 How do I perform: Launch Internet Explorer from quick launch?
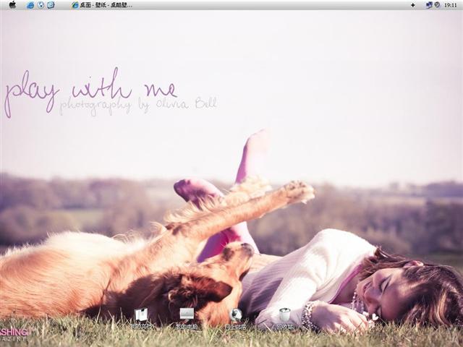point(30,5)
